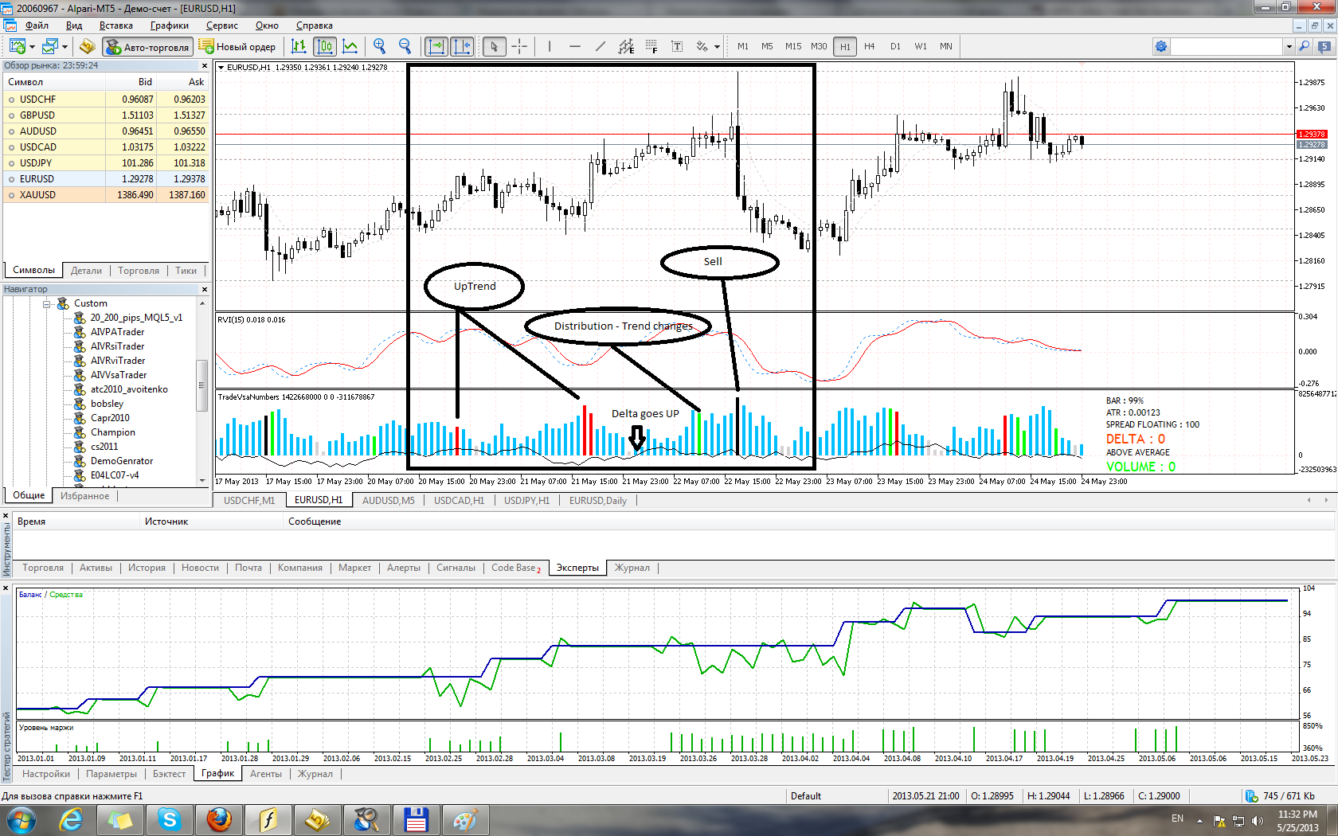Open a new chart window
1338x836 pixels.
click(17, 46)
